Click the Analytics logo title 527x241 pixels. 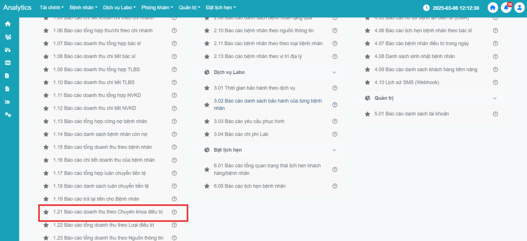(17, 8)
